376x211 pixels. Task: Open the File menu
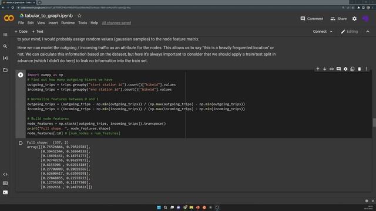click(21, 23)
